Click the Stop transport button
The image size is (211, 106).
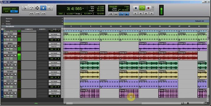(x=136, y=8)
